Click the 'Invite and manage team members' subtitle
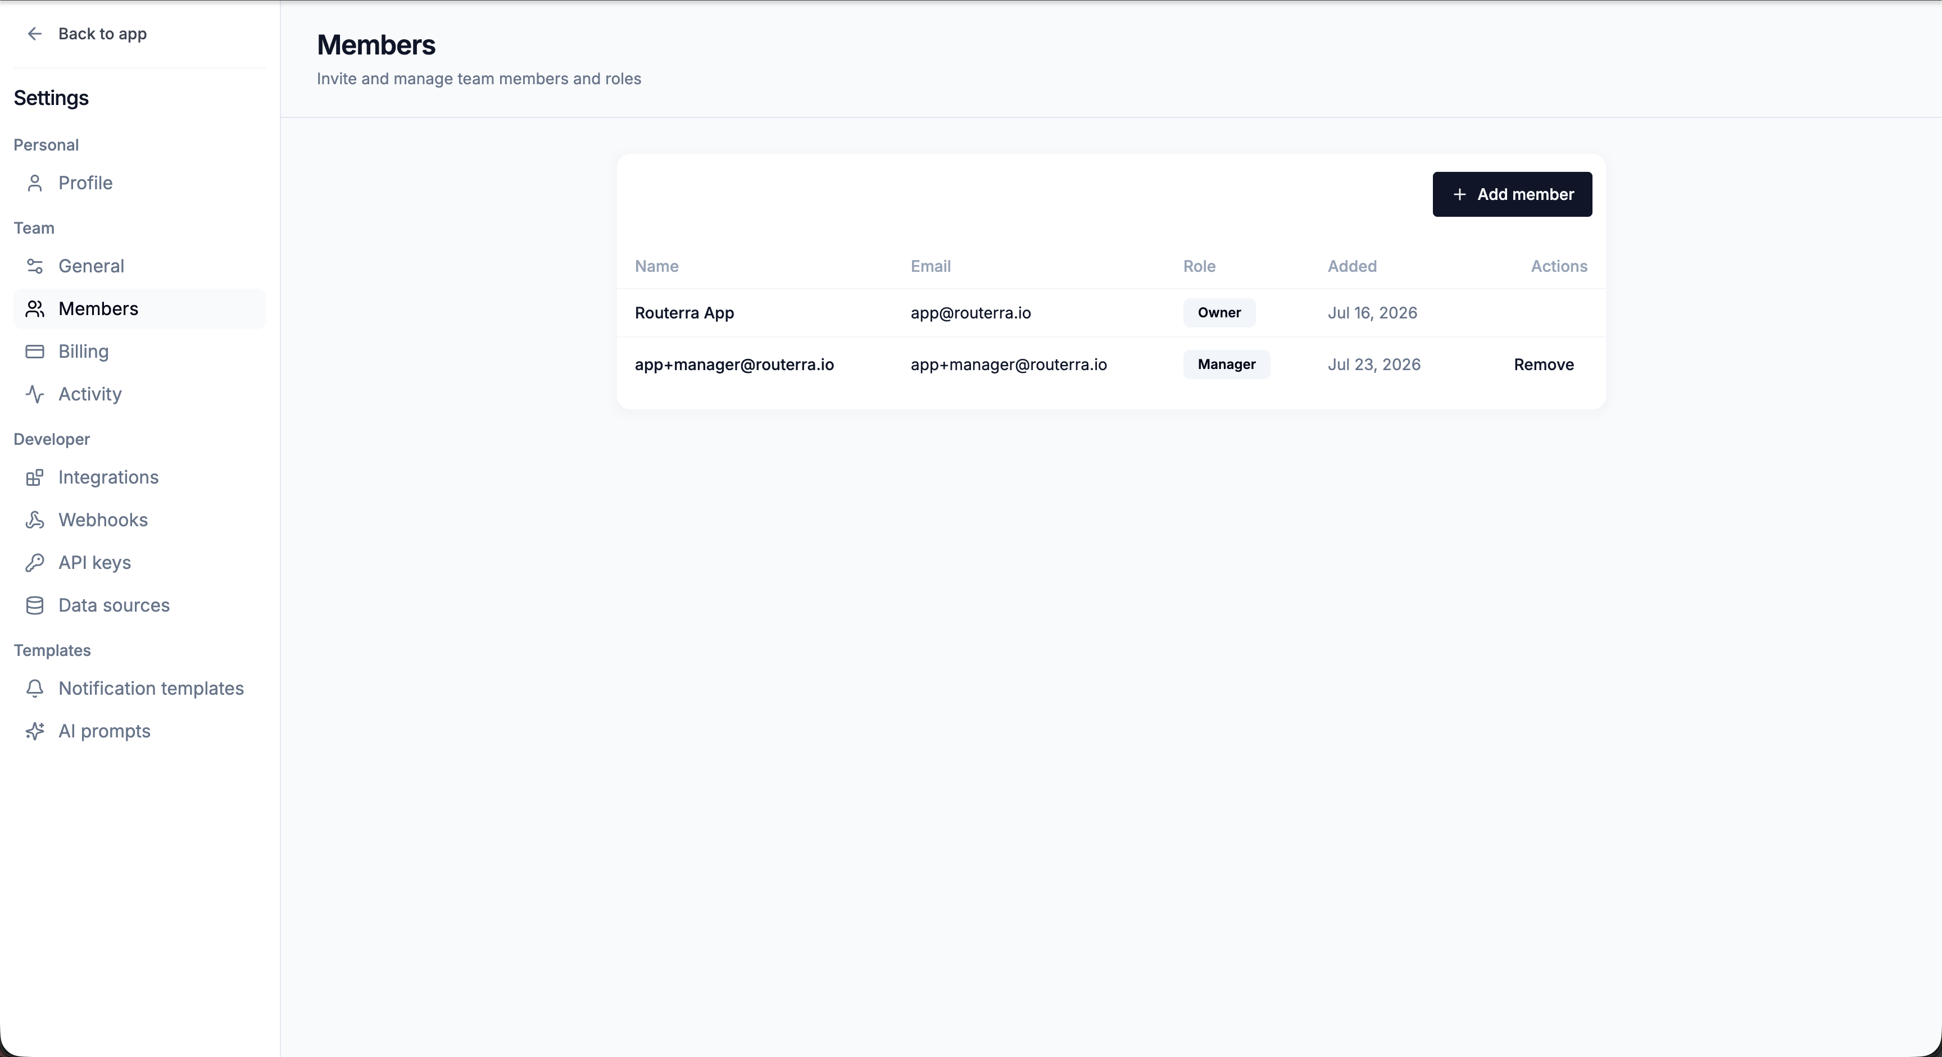Viewport: 1942px width, 1057px height. (x=479, y=79)
